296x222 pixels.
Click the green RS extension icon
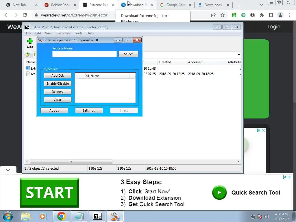(x=243, y=15)
